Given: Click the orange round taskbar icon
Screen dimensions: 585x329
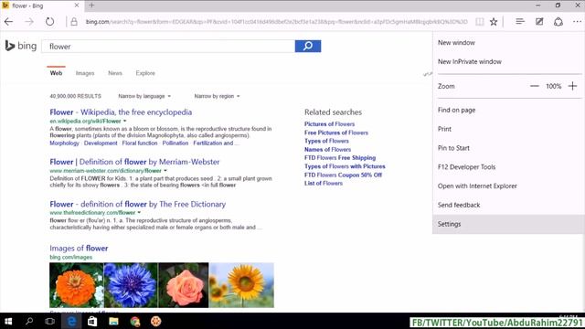Looking at the screenshot, I should (156, 321).
